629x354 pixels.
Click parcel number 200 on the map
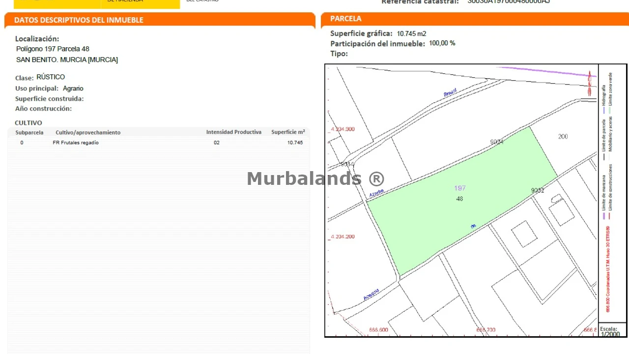click(x=563, y=136)
